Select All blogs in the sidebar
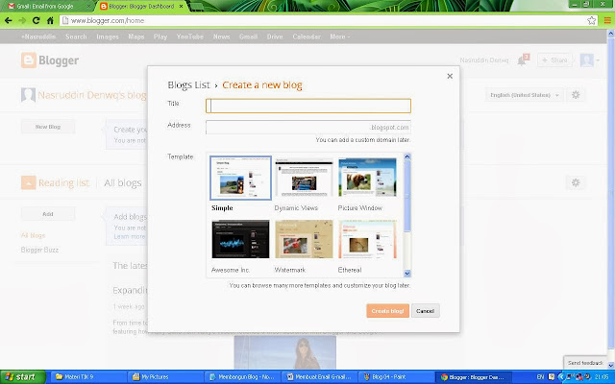The image size is (615, 384). click(33, 235)
